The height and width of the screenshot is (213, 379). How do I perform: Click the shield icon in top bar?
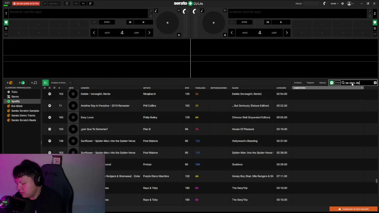[67, 4]
